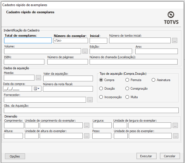Open the Fornecedor lookup button
The image size is (185, 163).
coord(90,100)
